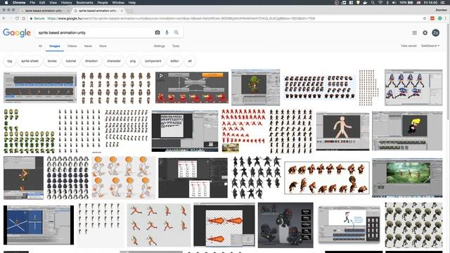
Task: Filter results by 'sprite sheet' chip
Action: pyautogui.click(x=30, y=61)
